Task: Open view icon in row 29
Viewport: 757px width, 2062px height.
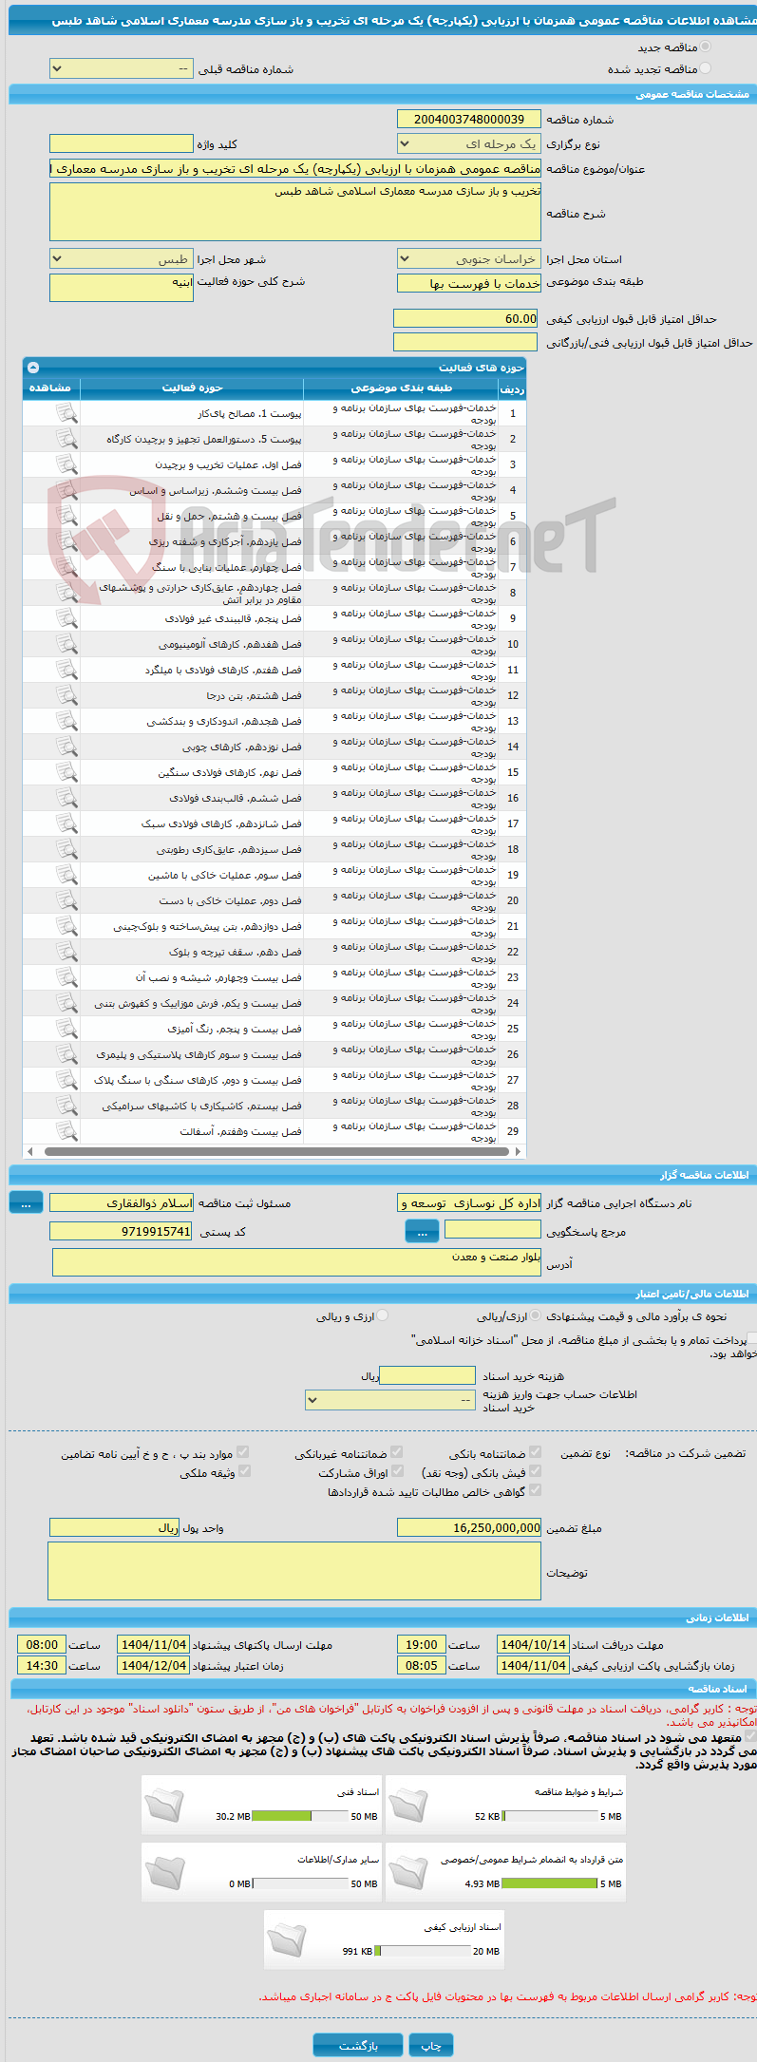Action: click(66, 1131)
